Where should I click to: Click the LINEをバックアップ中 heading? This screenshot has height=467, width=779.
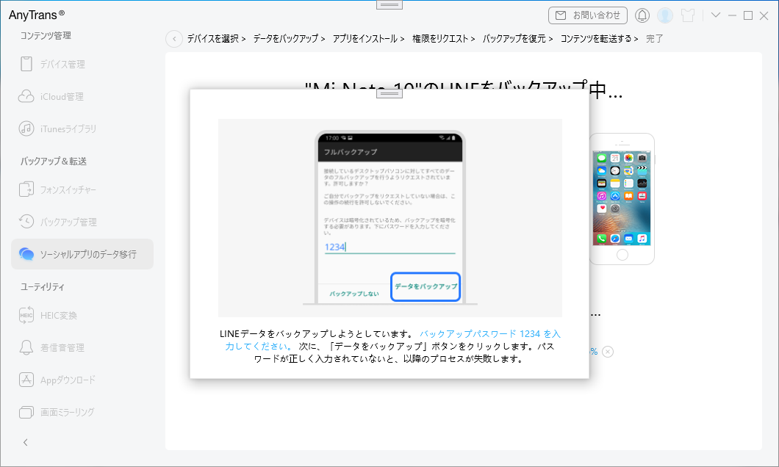click(463, 90)
